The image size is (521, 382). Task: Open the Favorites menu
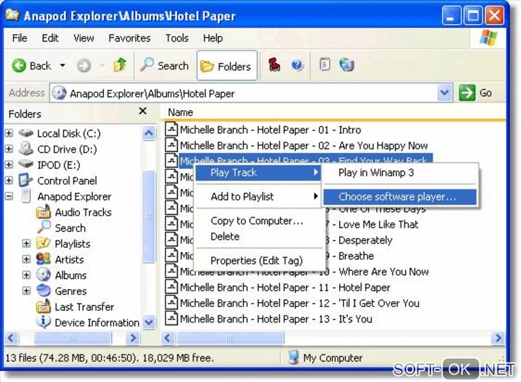(130, 38)
